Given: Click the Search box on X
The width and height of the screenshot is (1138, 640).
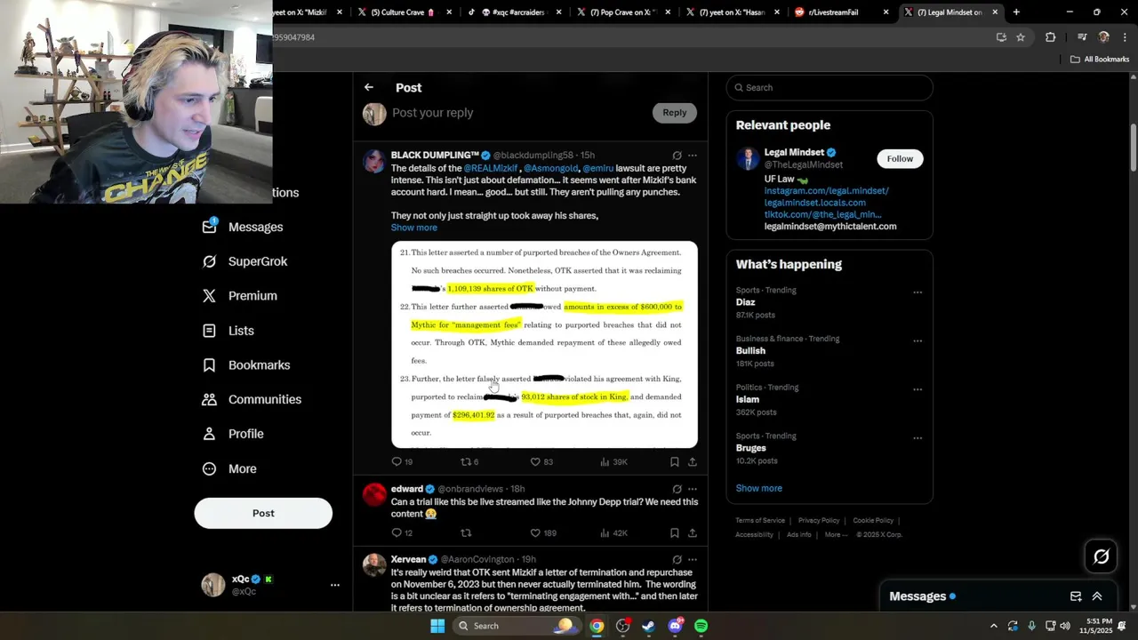Looking at the screenshot, I should (829, 87).
